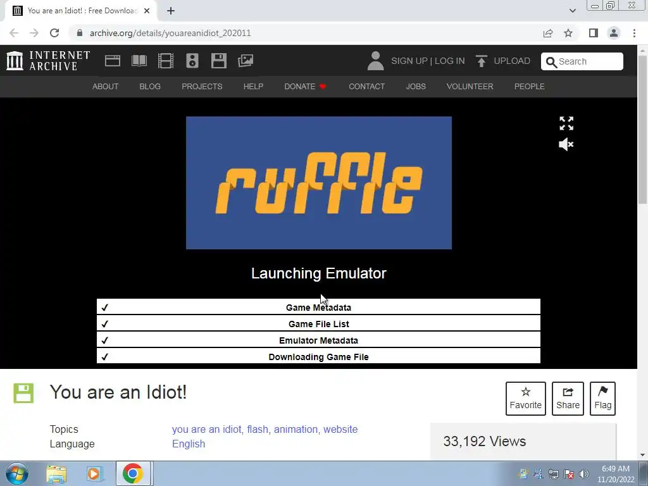
Task: Open the HELP menu item
Action: point(253,86)
